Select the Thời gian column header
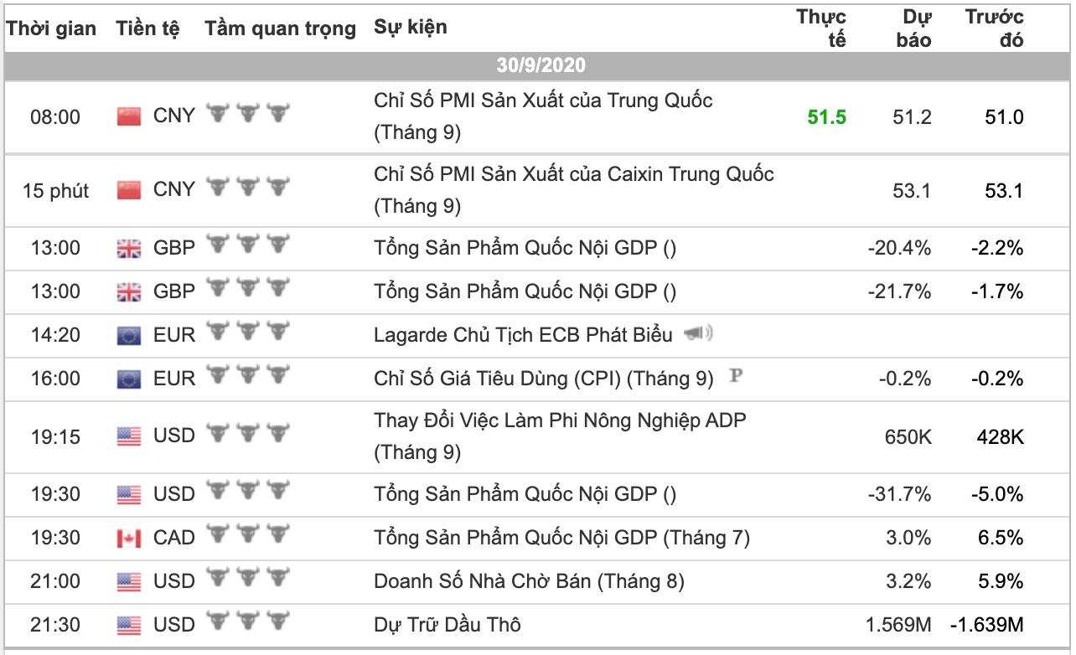The image size is (1076, 655). (51, 28)
